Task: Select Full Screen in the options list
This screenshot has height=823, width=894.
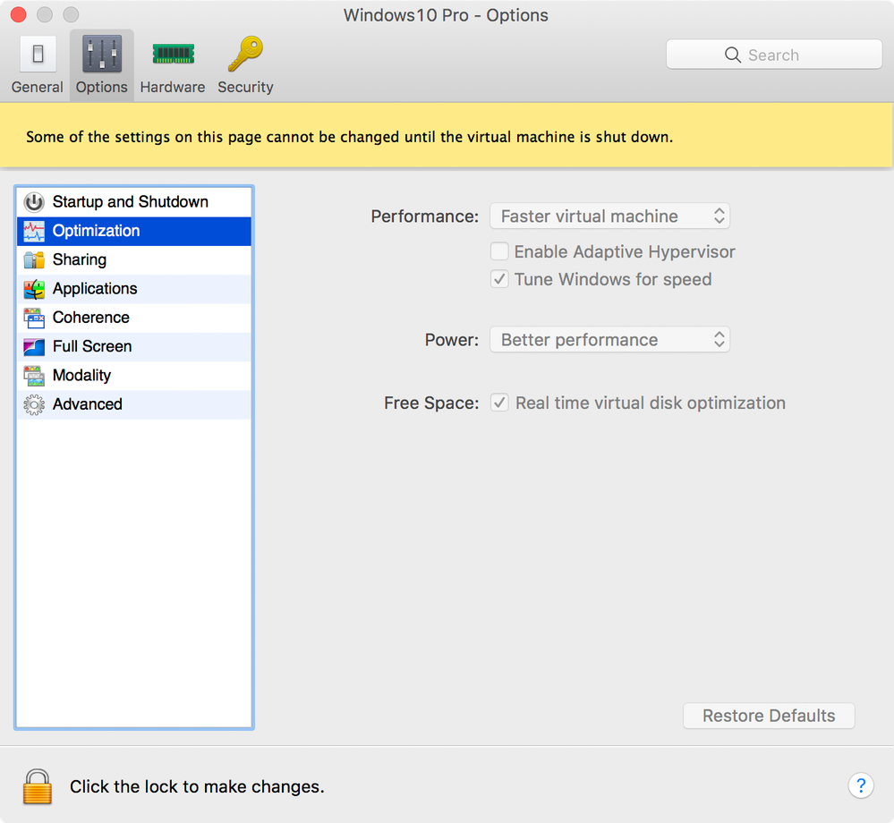Action: point(134,346)
